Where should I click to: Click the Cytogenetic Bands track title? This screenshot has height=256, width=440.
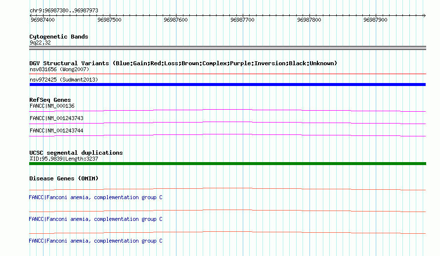[59, 37]
